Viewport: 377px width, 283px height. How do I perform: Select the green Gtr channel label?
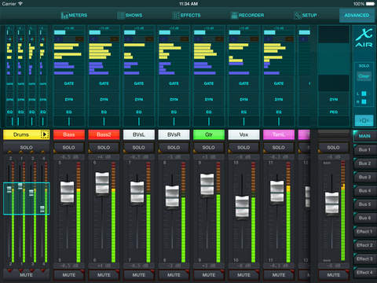pyautogui.click(x=209, y=134)
